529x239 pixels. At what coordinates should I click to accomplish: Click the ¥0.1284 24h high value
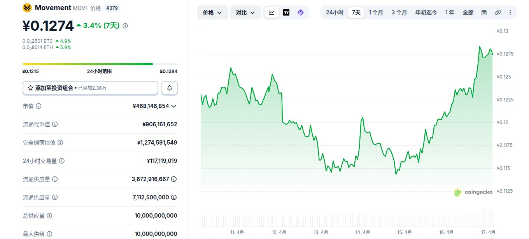pos(169,72)
